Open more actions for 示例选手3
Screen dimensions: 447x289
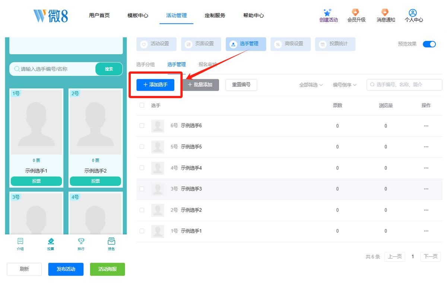pos(426,189)
